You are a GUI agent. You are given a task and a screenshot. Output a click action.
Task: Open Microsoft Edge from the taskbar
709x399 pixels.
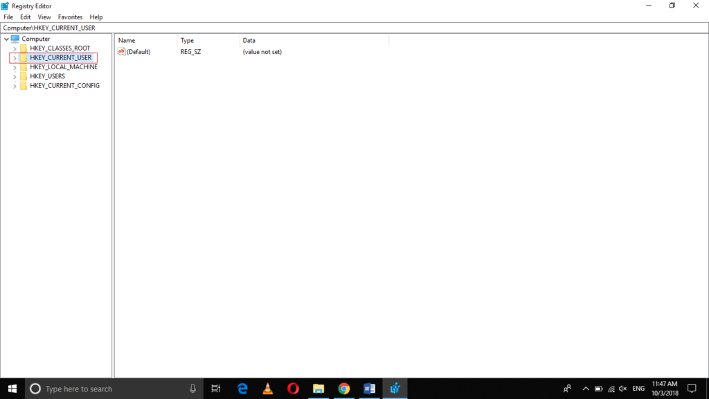242,389
